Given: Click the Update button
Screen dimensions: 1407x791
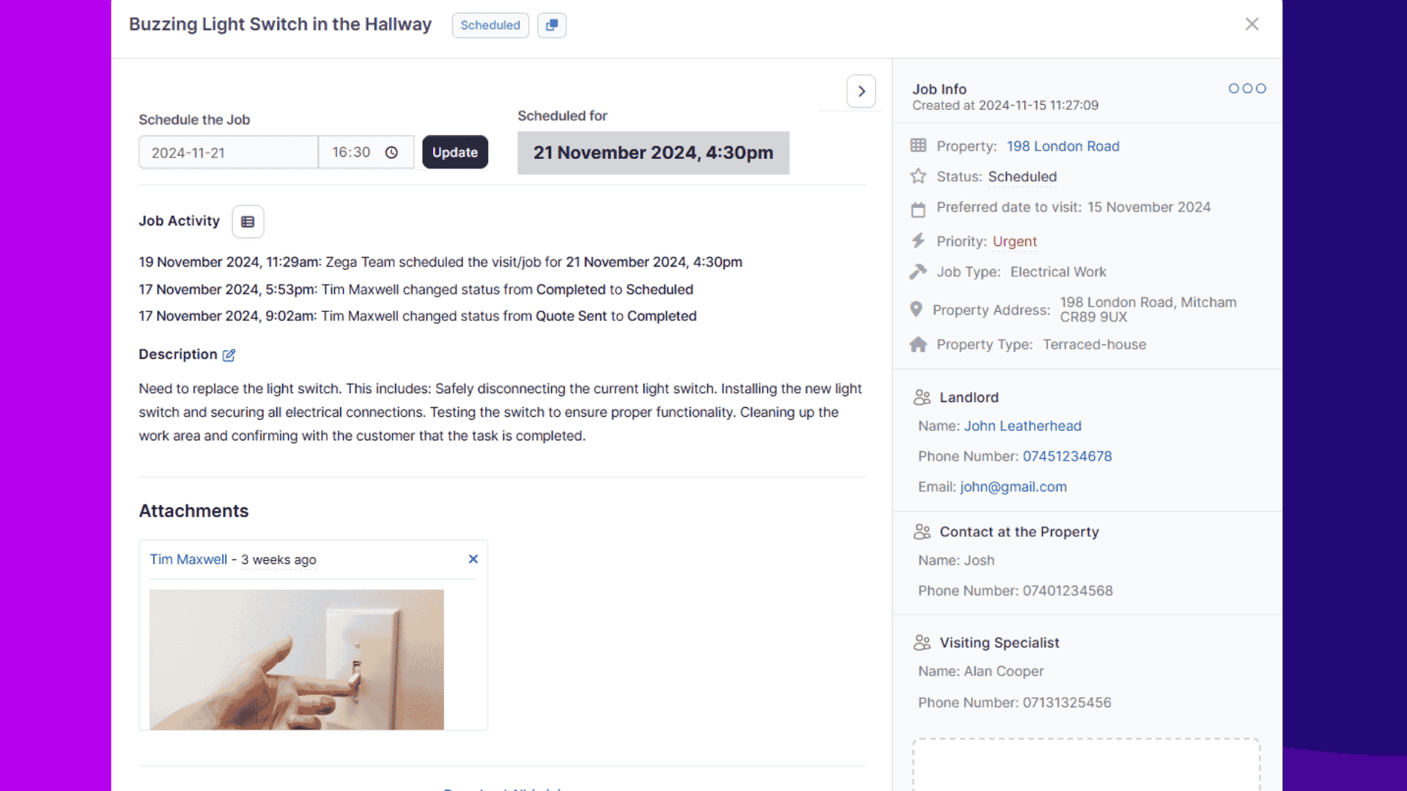Looking at the screenshot, I should click(x=455, y=152).
